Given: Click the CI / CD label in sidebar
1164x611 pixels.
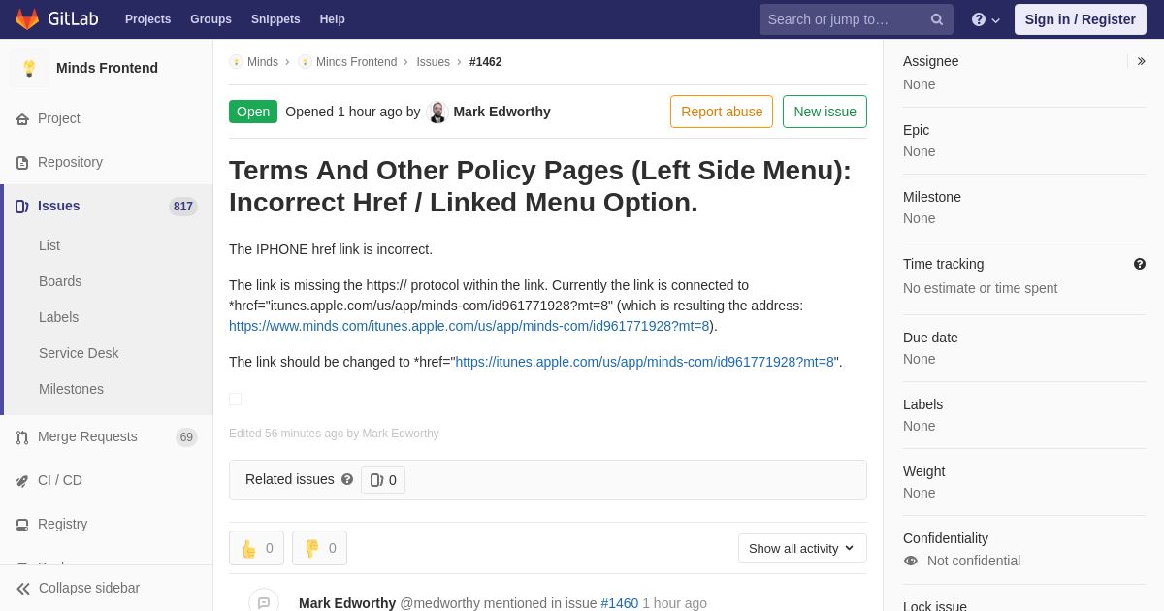Looking at the screenshot, I should coord(60,480).
